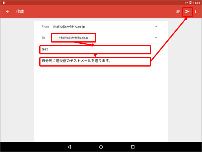Expand the From account dropdown chevron

[x=156, y=26]
